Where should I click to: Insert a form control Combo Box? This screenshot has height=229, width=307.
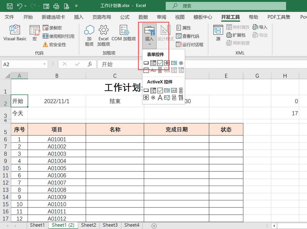(x=153, y=63)
